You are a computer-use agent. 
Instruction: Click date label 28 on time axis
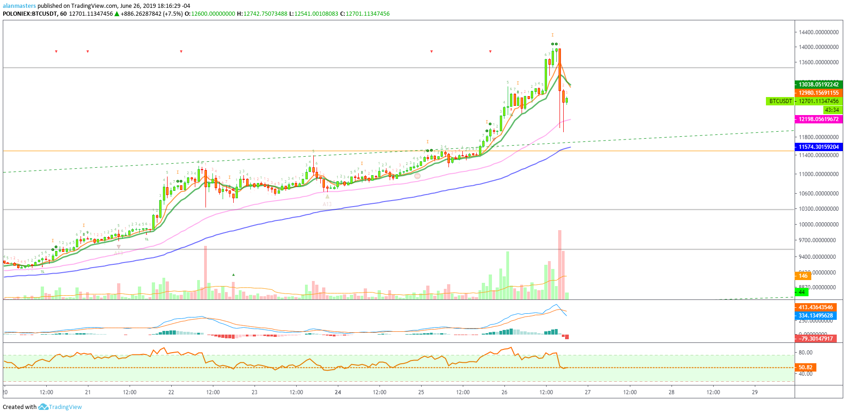click(x=672, y=392)
